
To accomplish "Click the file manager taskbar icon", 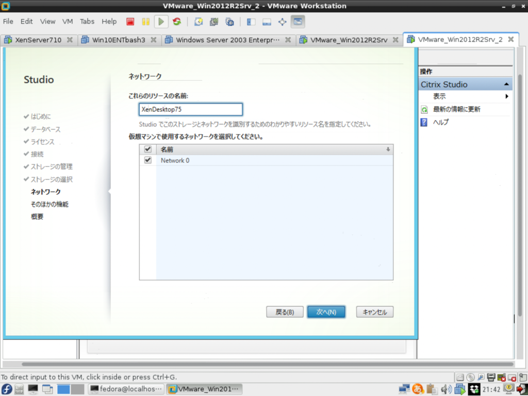I will (19, 389).
